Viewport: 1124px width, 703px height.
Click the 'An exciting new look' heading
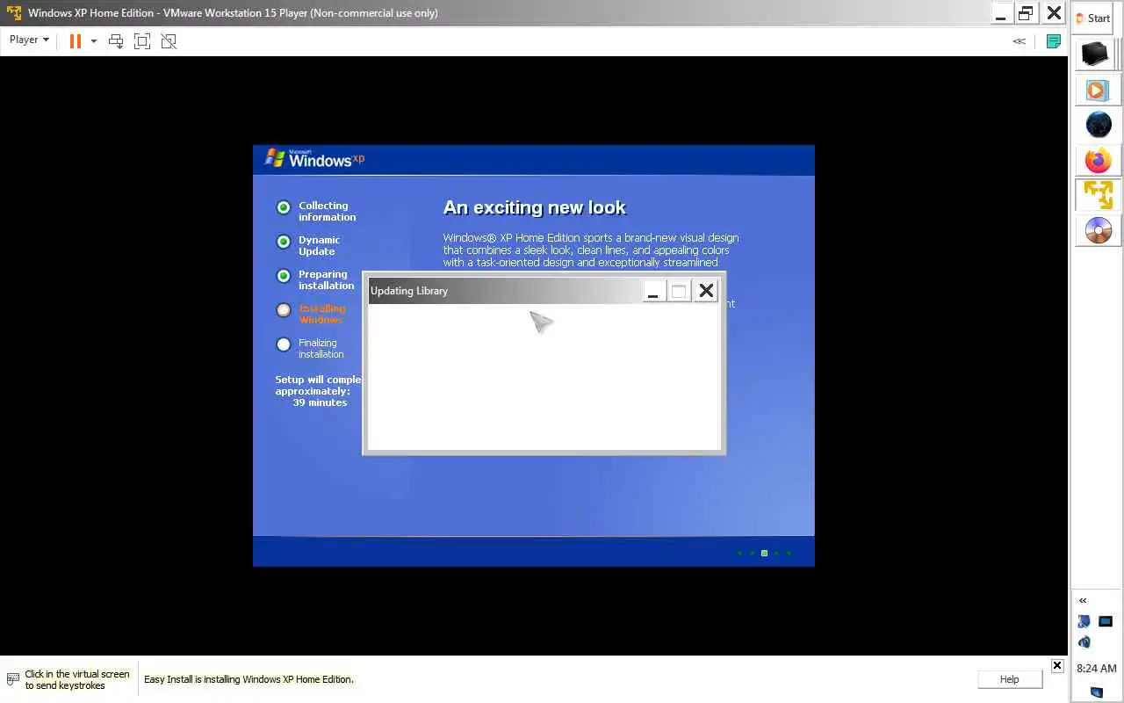535,207
